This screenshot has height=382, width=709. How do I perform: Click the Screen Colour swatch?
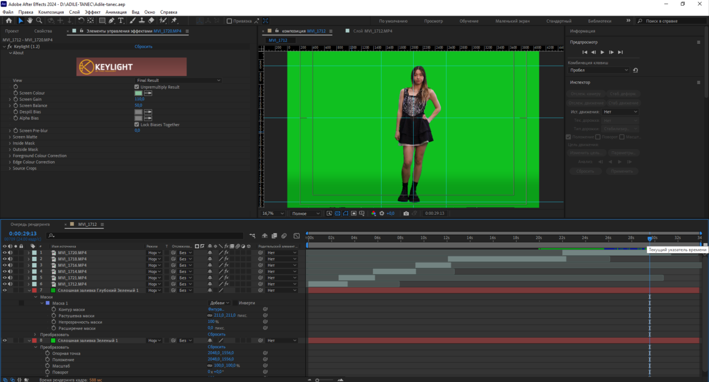[138, 93]
